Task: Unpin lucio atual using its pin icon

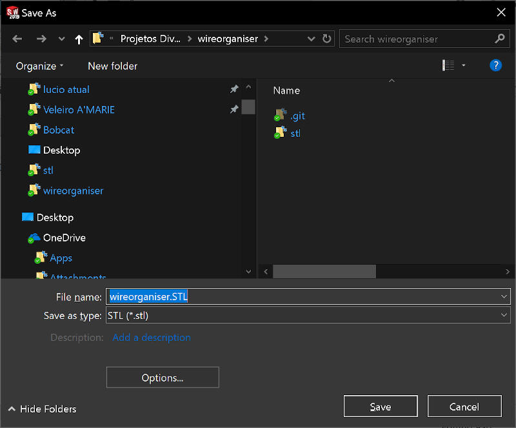Action: click(x=234, y=89)
